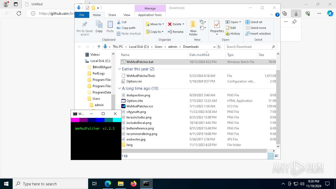Collapse the Earlier this year group
Viewport: 336px width, 189px height.
click(119, 69)
